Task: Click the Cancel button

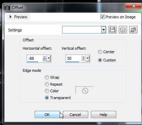Action: pyautogui.click(x=75, y=115)
